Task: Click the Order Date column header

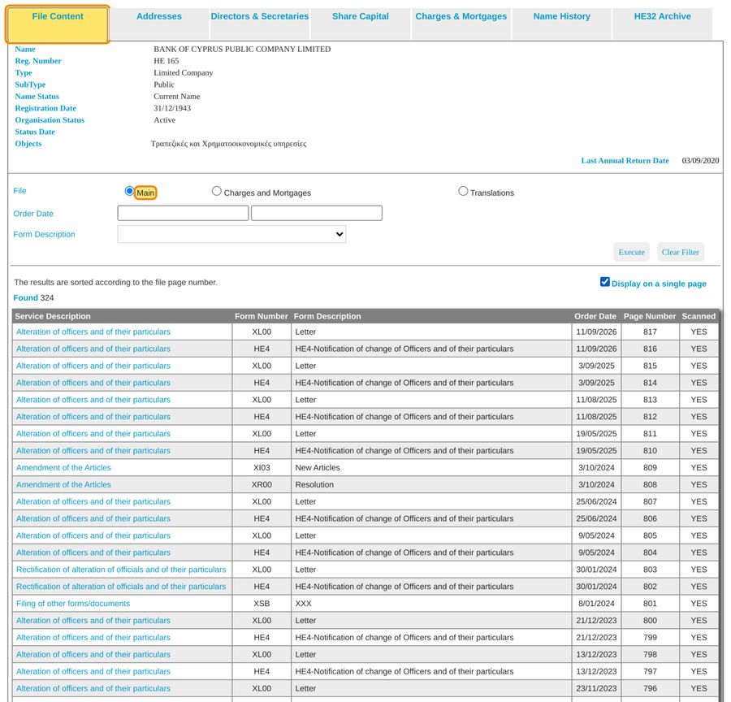Action: point(595,316)
